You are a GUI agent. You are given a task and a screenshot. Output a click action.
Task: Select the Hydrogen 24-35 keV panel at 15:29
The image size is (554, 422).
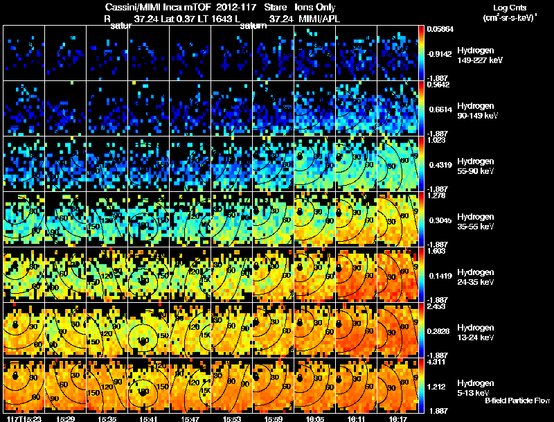[x=65, y=275]
